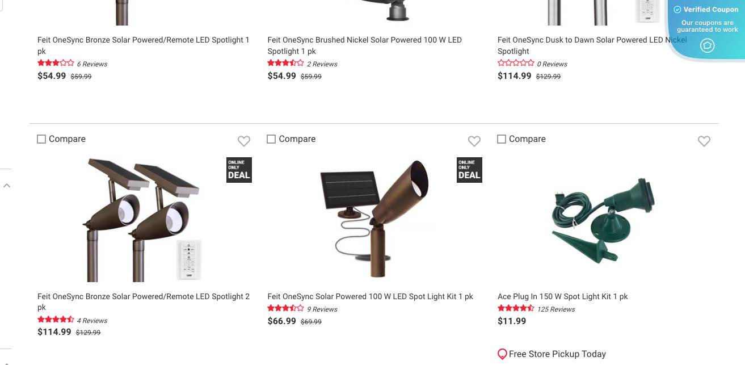745x365 pixels.
Task: Open 9 Reviews for Solar Spot Light Kit
Action: [322, 309]
